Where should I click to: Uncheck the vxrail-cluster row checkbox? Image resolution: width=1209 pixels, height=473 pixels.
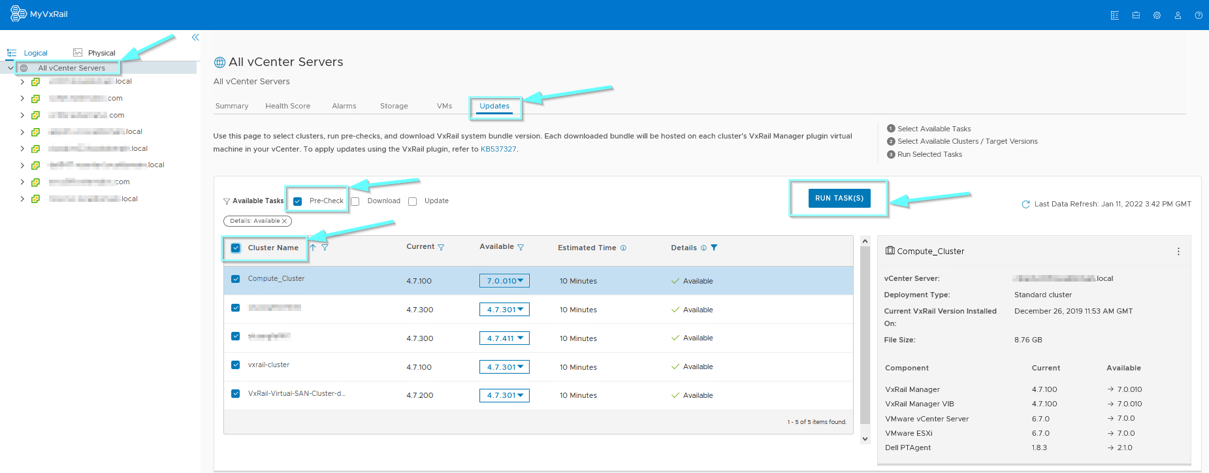236,365
